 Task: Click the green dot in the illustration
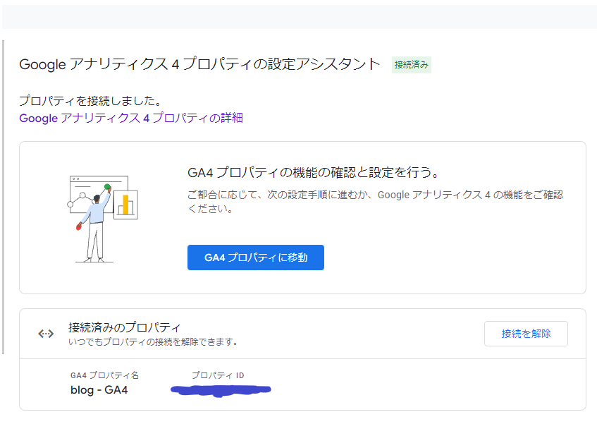coord(108,188)
